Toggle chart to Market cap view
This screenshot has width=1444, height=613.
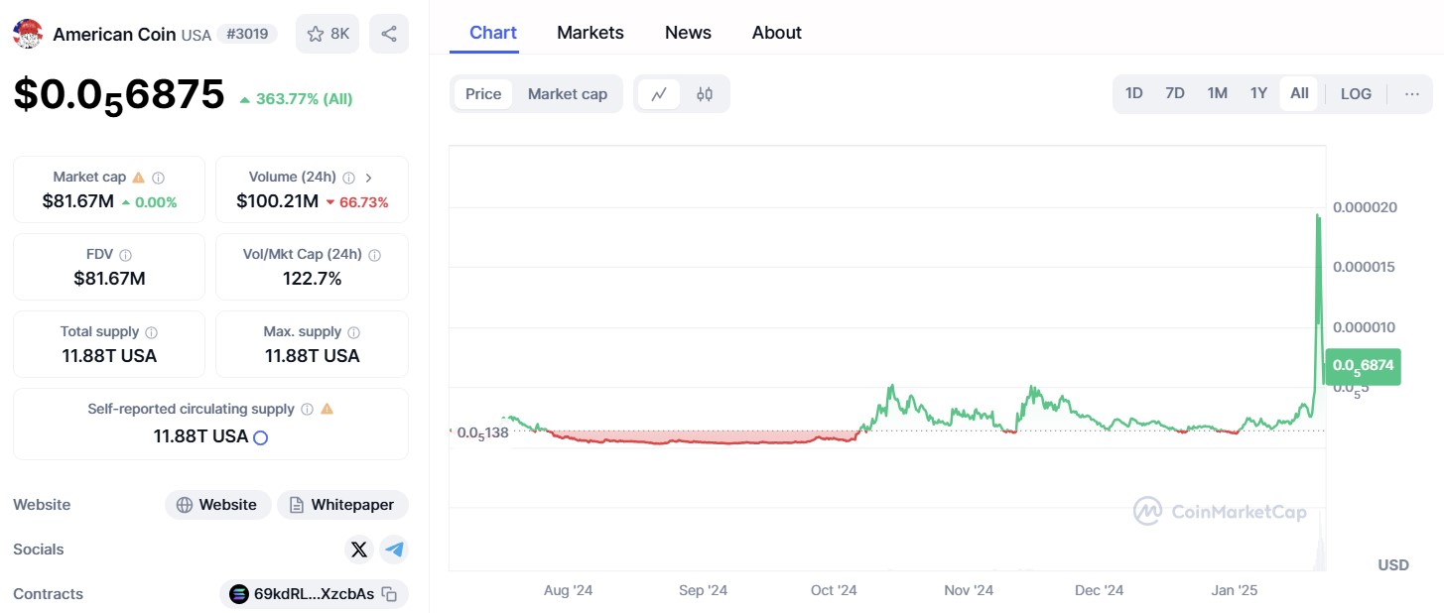coord(567,94)
